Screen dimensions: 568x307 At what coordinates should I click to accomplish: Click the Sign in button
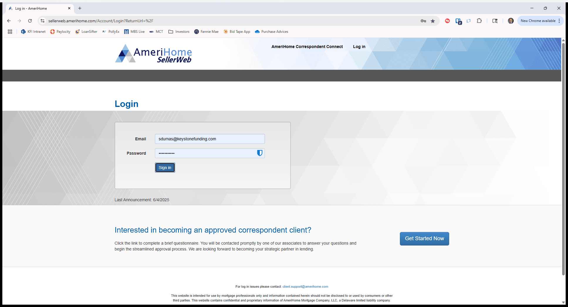[165, 168]
